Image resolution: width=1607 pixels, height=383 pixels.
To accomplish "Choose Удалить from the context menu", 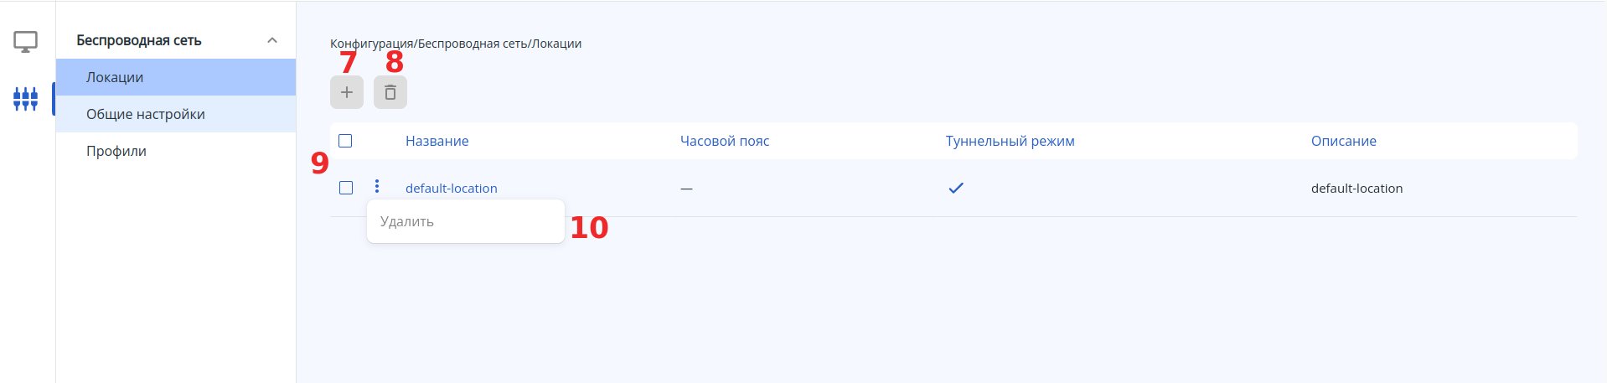I will (x=407, y=221).
